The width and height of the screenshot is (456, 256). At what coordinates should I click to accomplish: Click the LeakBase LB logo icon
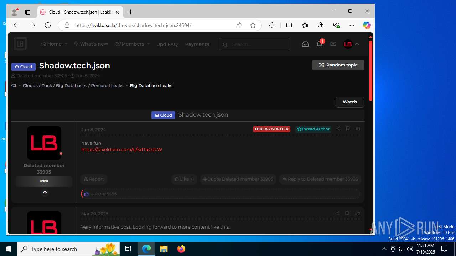coord(20,44)
